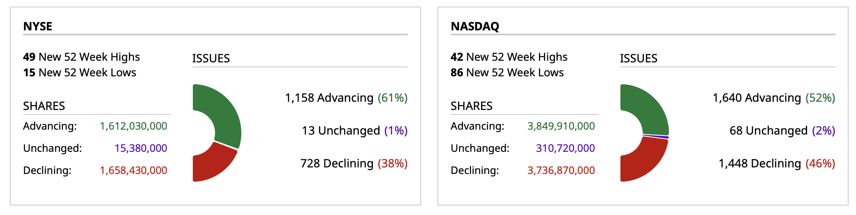Click the NASDAQ panel heading

pyautogui.click(x=475, y=26)
